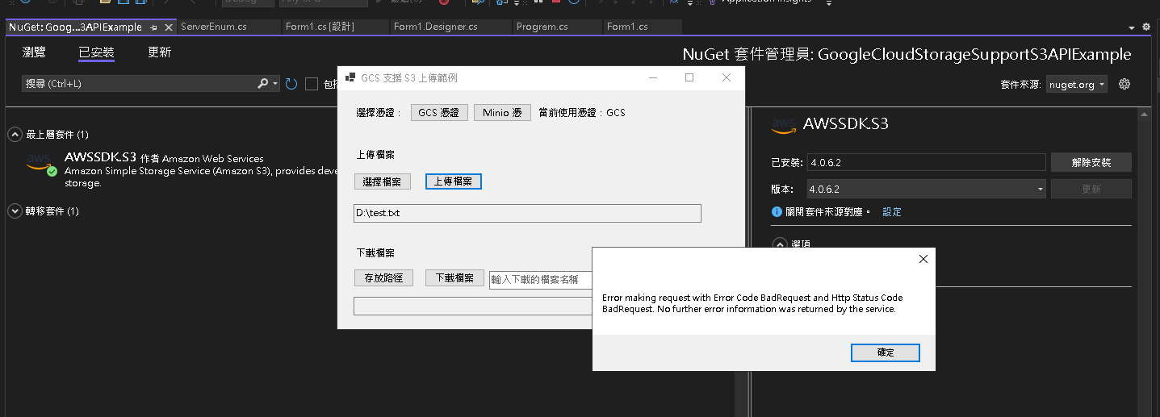
Task: Click the NuGet 套件管理員 title text
Action: point(907,55)
